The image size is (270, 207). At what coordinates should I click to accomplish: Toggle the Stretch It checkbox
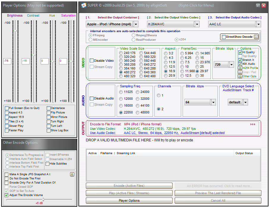pos(240,60)
